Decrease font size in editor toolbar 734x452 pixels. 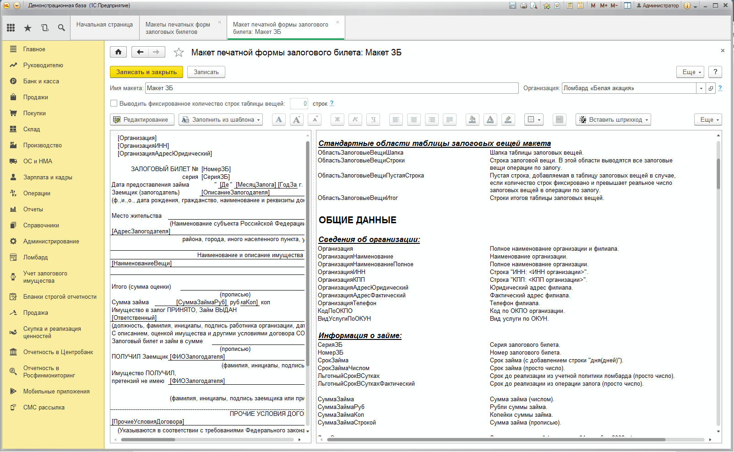315,119
